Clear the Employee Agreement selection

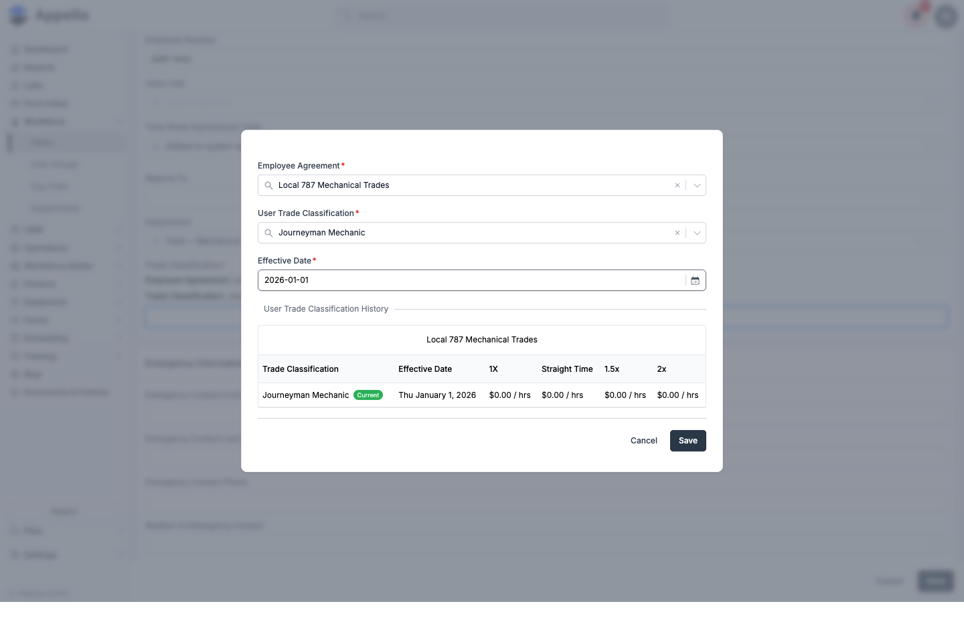tap(677, 185)
